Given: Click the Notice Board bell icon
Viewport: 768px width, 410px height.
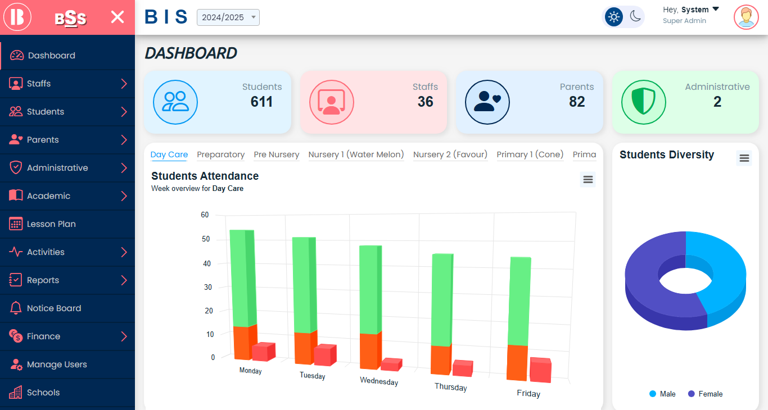Looking at the screenshot, I should 16,308.
